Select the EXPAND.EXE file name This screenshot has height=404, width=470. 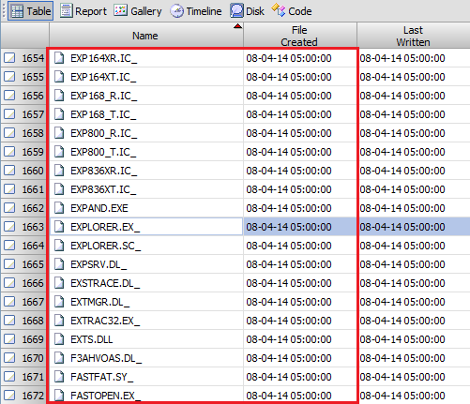coord(99,208)
